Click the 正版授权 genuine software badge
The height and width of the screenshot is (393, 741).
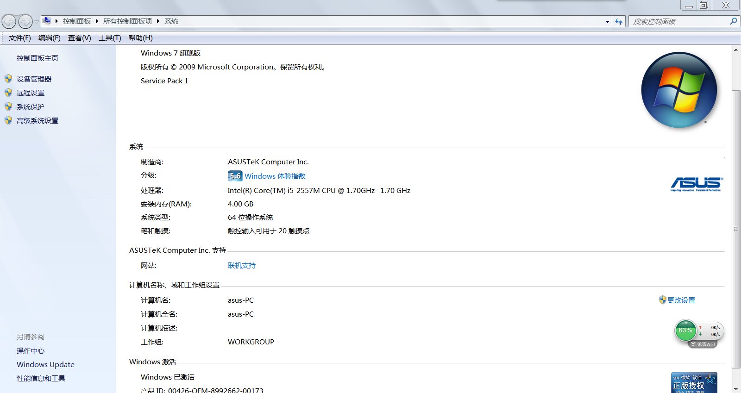pos(694,383)
